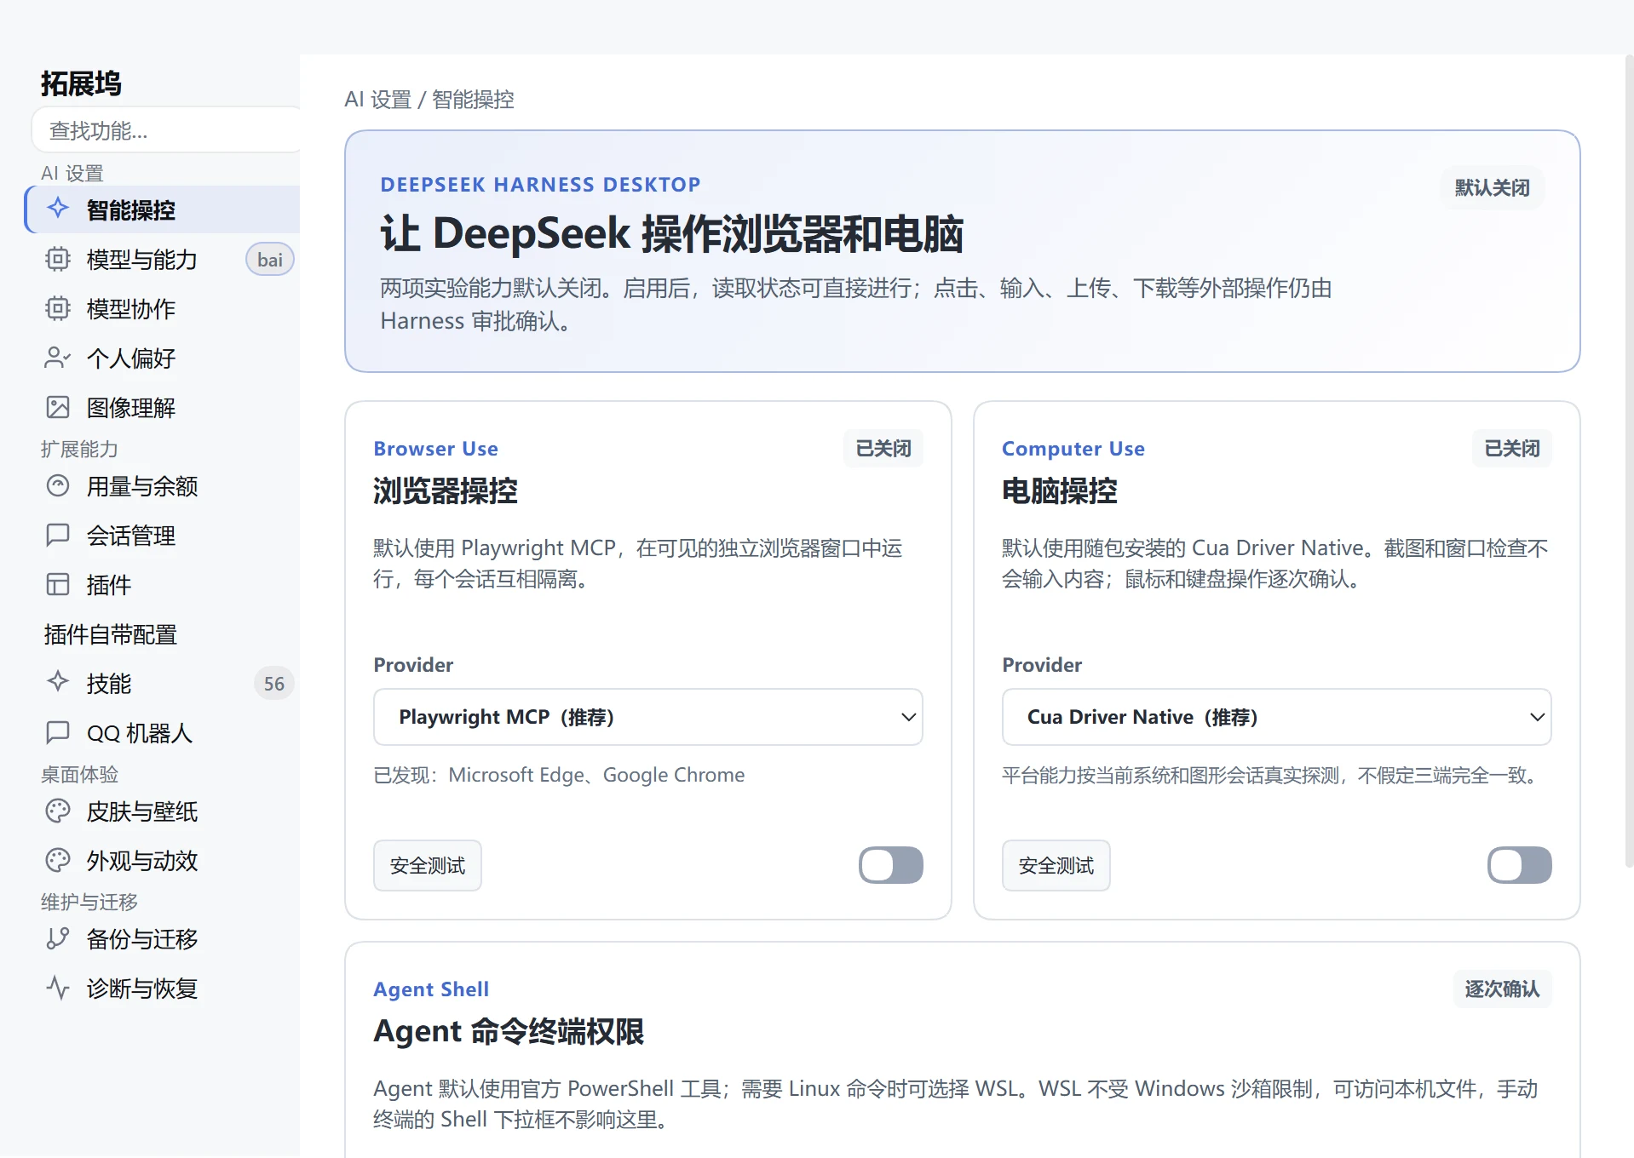
Task: Click the 已关闭 badge in Computer Use card
Action: [x=1512, y=449]
